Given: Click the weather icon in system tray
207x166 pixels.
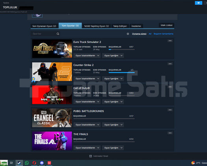Looking at the screenshot, I should coord(193,163).
